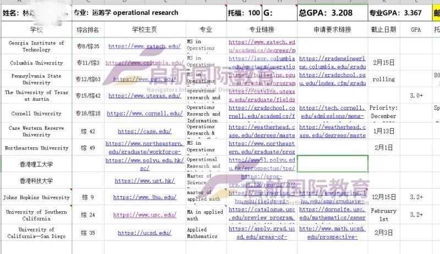Select the 12月15日 deadline cell

click(384, 197)
